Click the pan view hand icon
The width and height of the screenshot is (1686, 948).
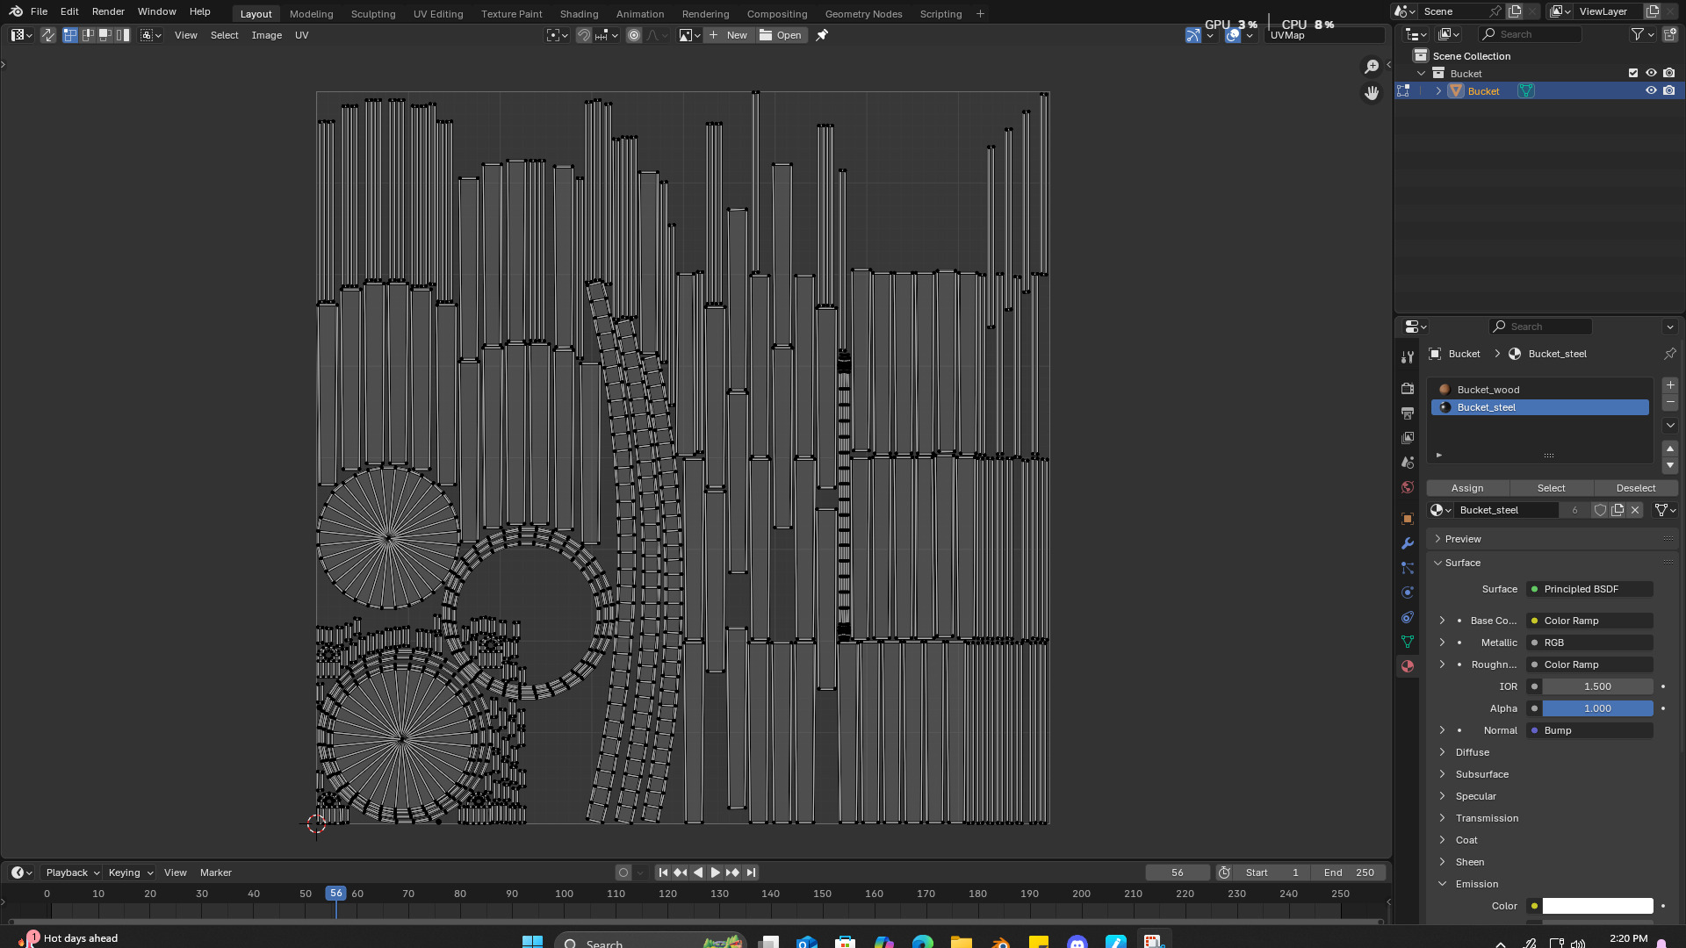click(x=1372, y=93)
